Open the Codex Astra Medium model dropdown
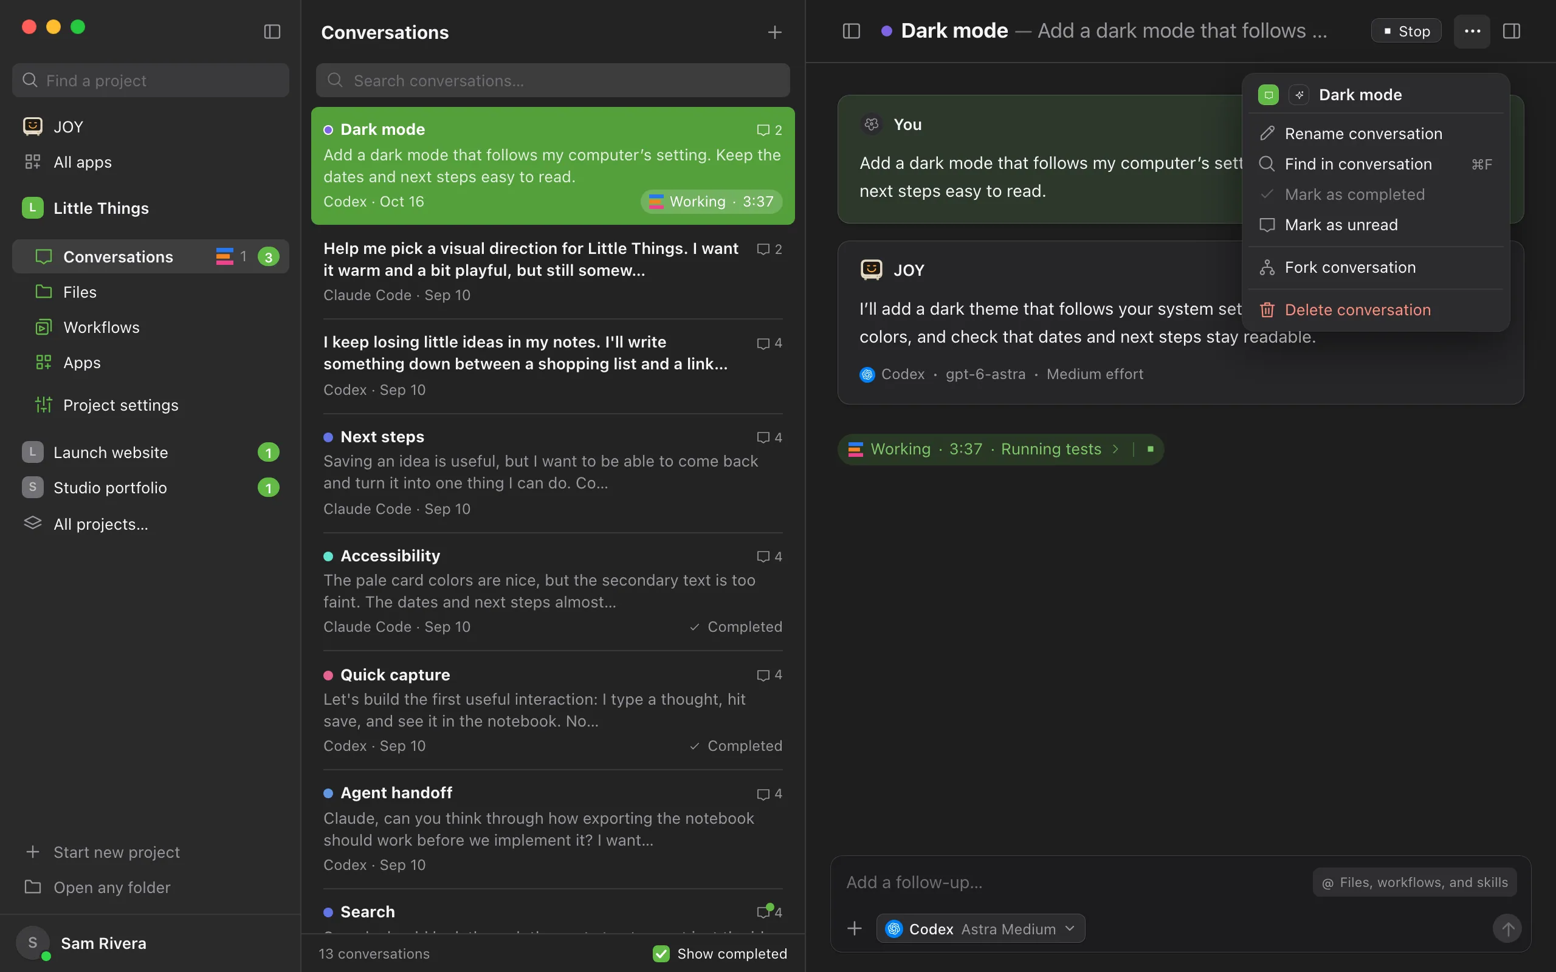Image resolution: width=1556 pixels, height=972 pixels. 980,928
